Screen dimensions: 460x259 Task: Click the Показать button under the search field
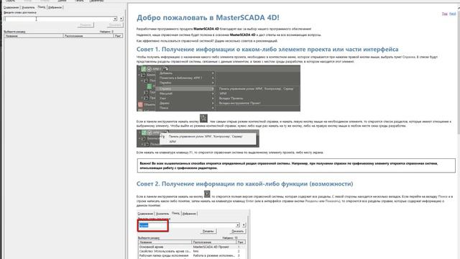[115, 25]
